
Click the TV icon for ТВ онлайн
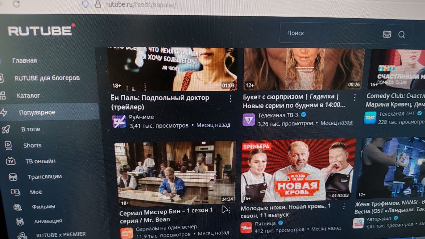tap(11, 161)
